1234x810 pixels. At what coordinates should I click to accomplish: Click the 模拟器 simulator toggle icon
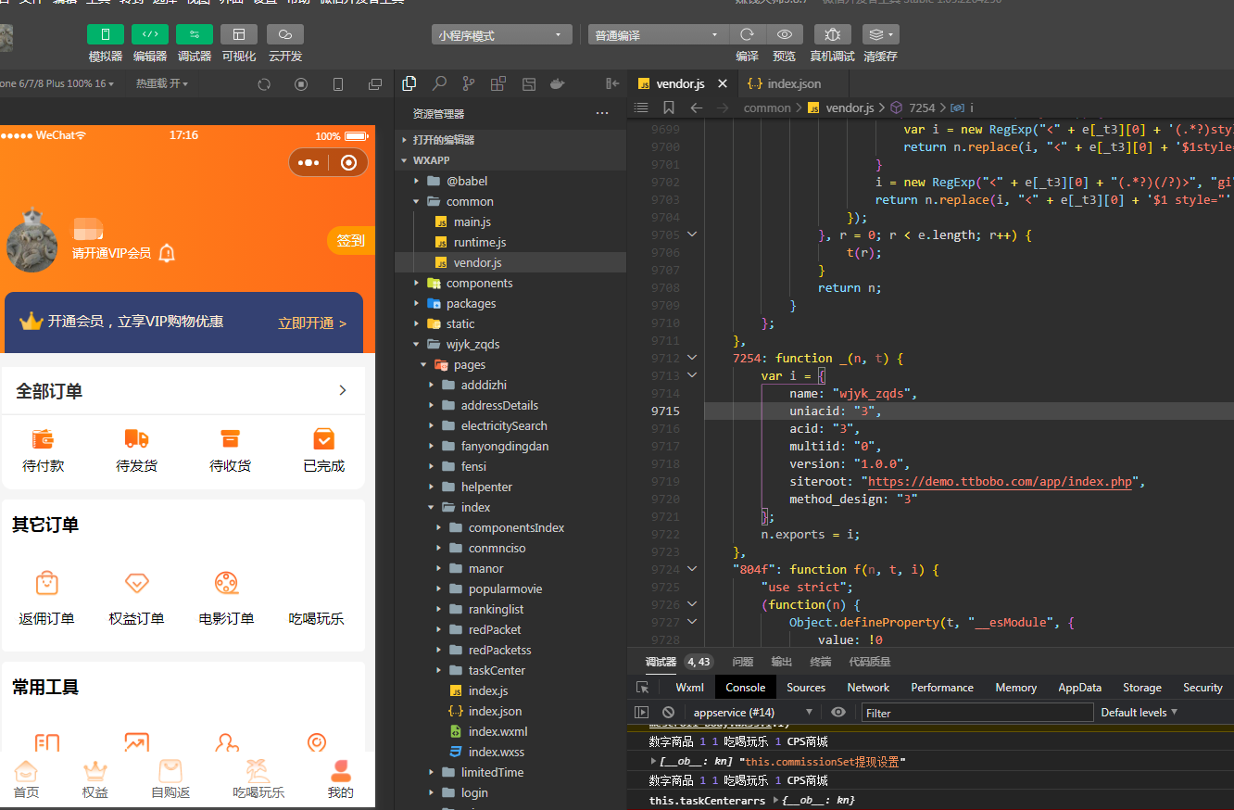[x=105, y=33]
